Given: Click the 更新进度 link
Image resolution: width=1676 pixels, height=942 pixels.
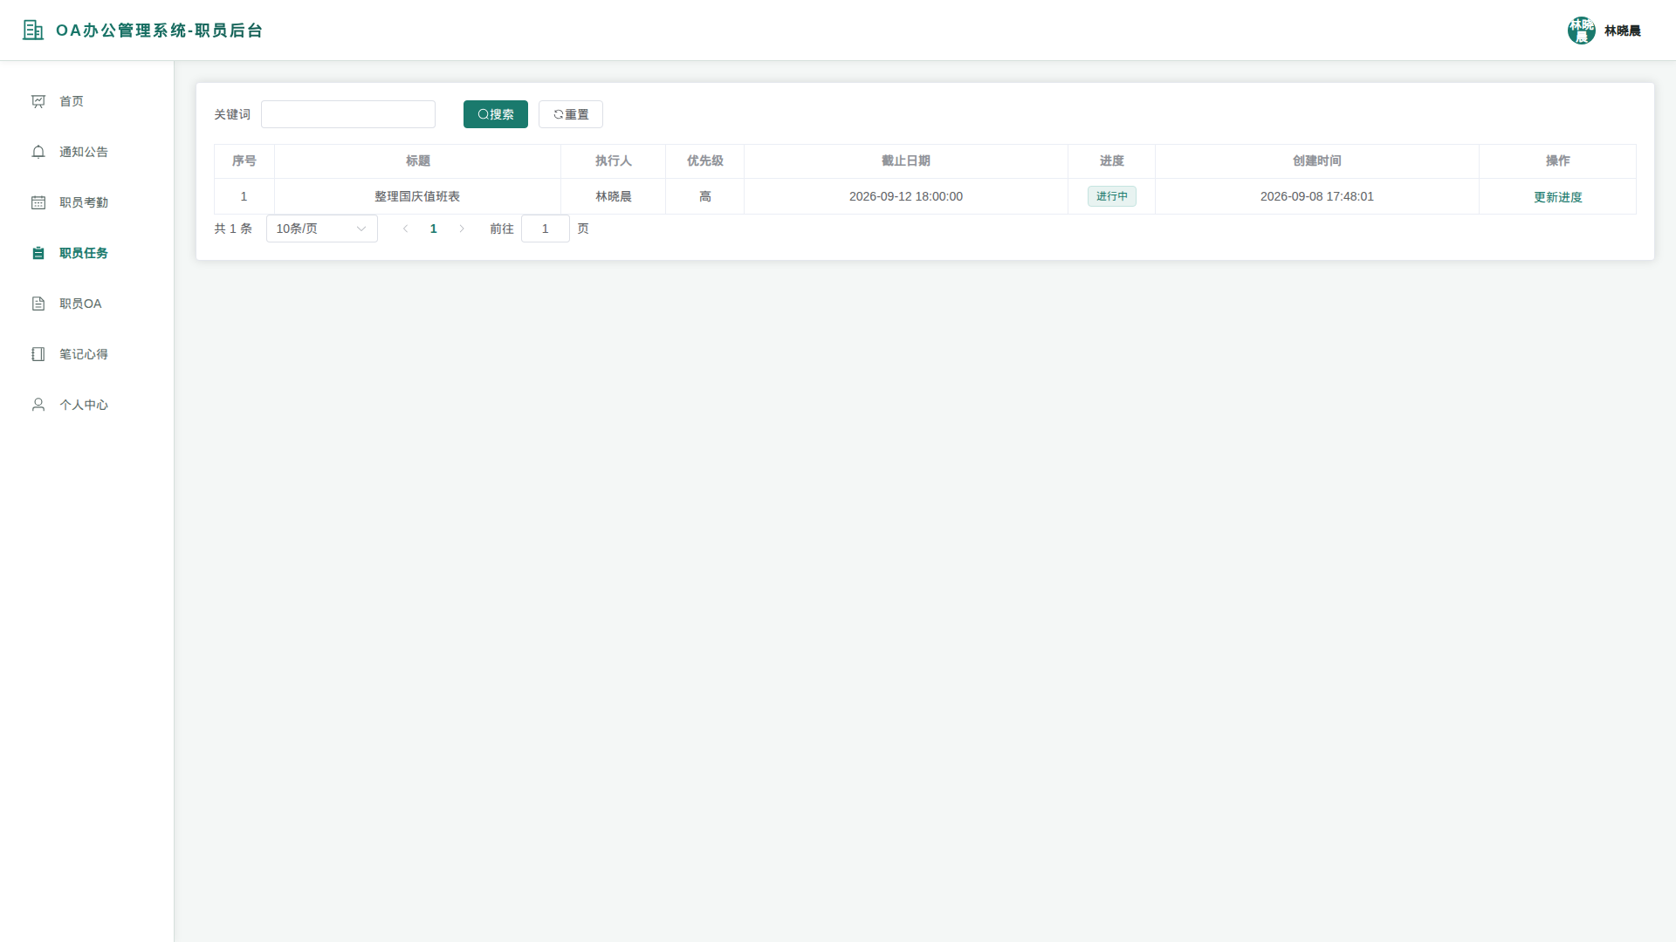Looking at the screenshot, I should tap(1557, 197).
